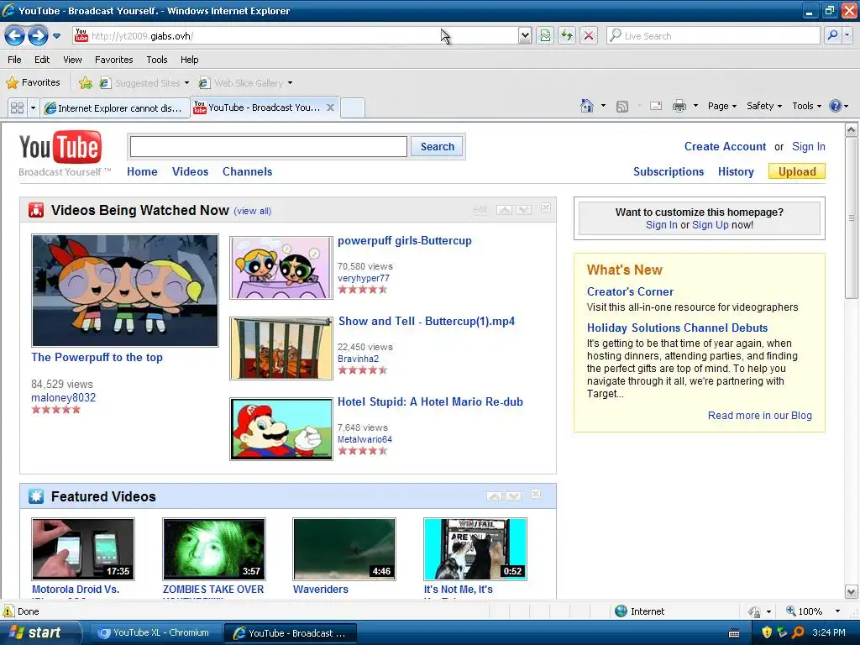Expand the address bar history dropdown
Viewport: 860px width, 645px height.
(x=525, y=36)
